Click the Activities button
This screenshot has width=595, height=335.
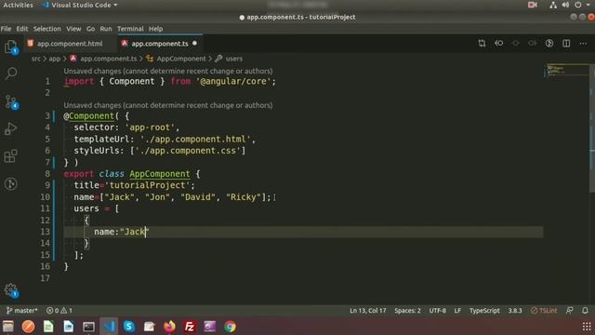point(18,5)
